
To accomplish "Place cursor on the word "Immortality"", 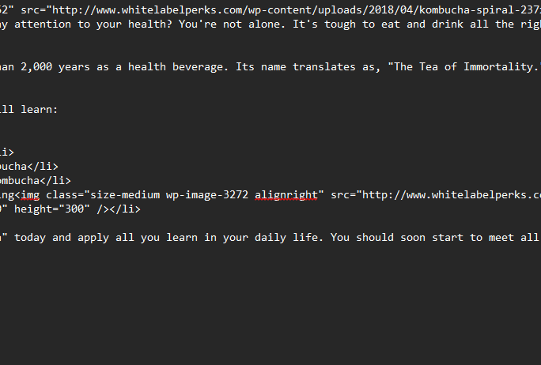I will 498,67.
